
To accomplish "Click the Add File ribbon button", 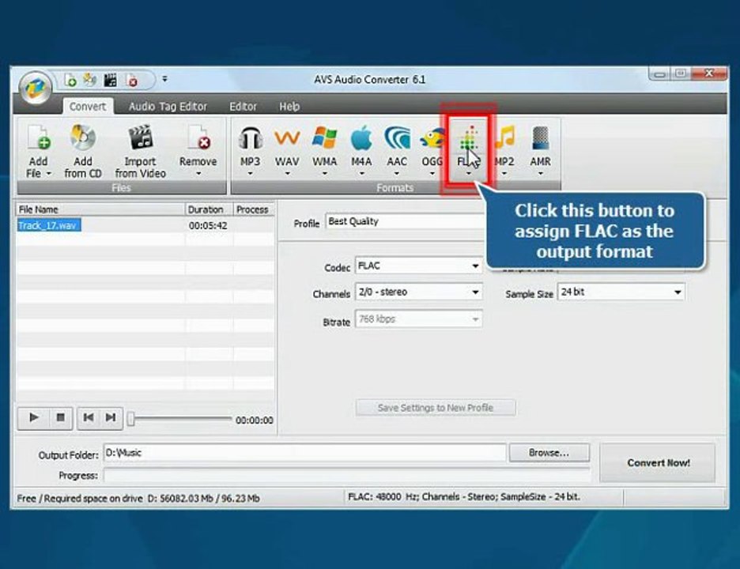I will pyautogui.click(x=38, y=151).
